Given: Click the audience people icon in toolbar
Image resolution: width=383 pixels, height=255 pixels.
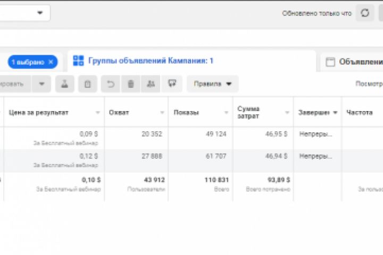Looking at the screenshot, I should 151,84.
